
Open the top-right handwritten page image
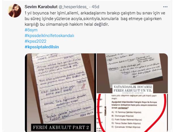132,73
